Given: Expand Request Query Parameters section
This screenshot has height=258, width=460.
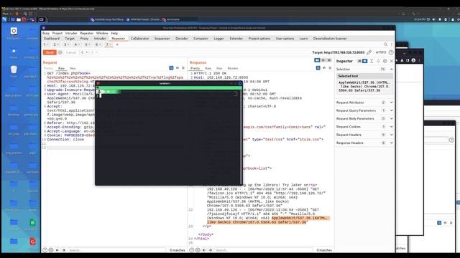Looking at the screenshot, I should coord(391,110).
